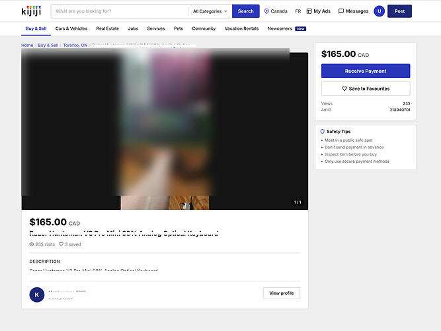This screenshot has height=331, width=441.
Task: Click the Safety Tips shield icon
Action: (x=322, y=131)
